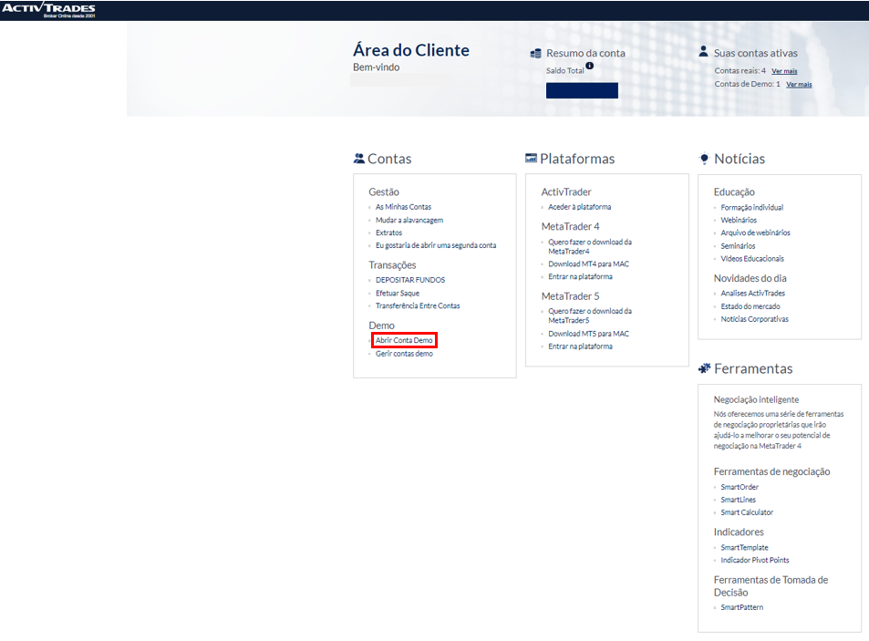Image resolution: width=869 pixels, height=641 pixels.
Task: Select Indicador Pivot Points
Action: [x=755, y=560]
